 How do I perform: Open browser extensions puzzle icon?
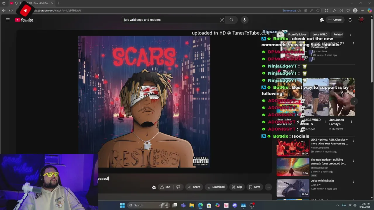(326, 10)
